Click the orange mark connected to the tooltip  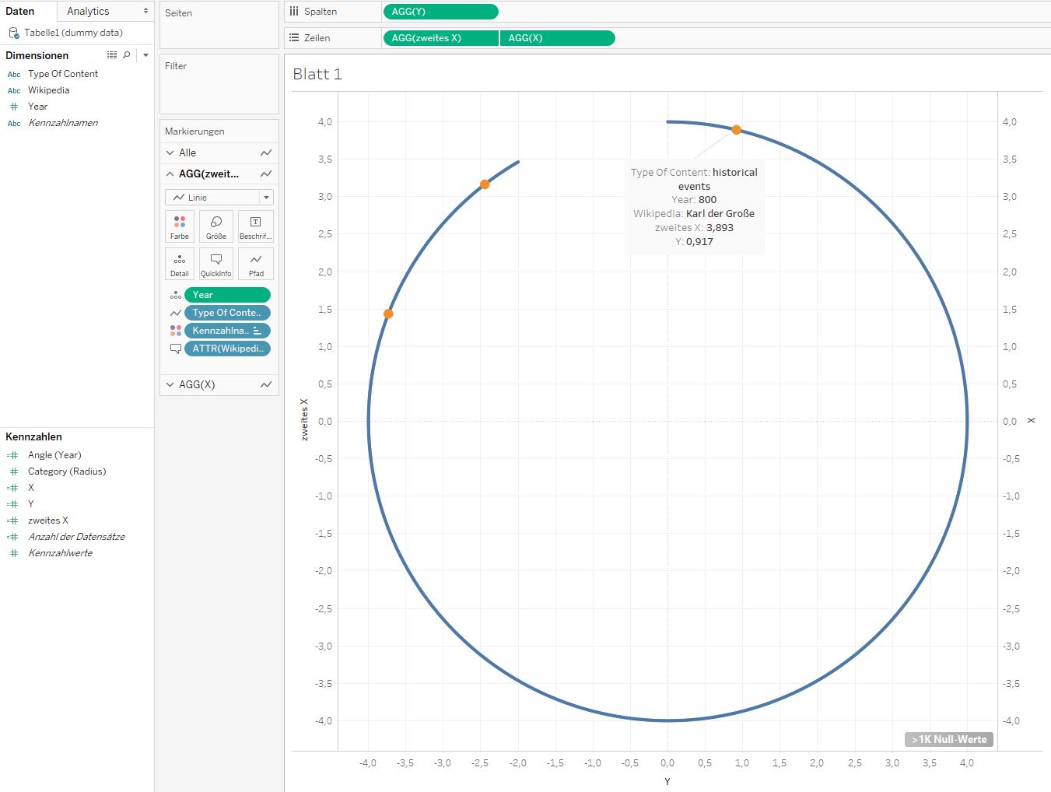[x=736, y=130]
